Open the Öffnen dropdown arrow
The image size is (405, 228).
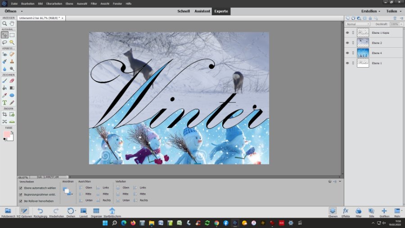(x=22, y=11)
